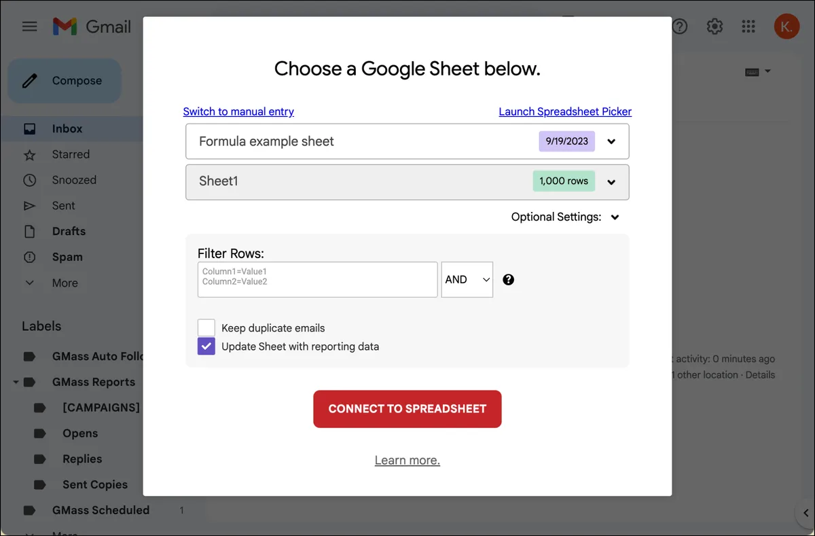Go to Spam folder
Image resolution: width=815 pixels, height=536 pixels.
67,257
